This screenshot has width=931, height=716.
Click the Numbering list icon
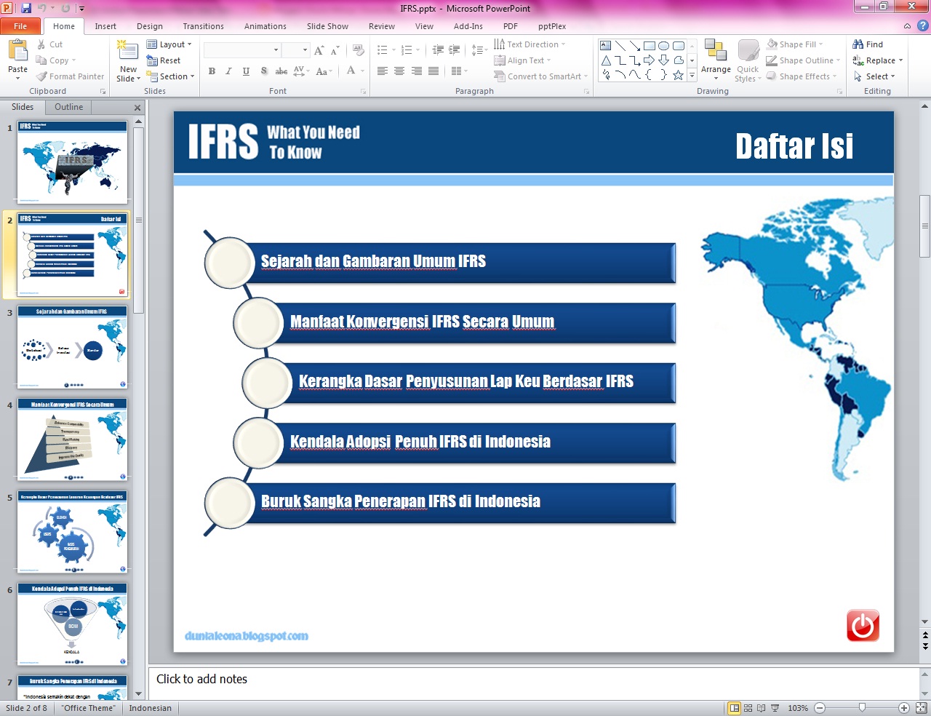pyautogui.click(x=407, y=50)
